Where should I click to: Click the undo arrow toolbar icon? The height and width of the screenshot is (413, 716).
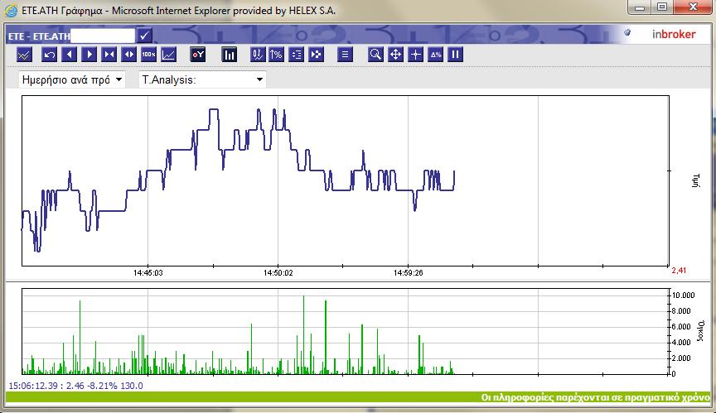click(49, 55)
